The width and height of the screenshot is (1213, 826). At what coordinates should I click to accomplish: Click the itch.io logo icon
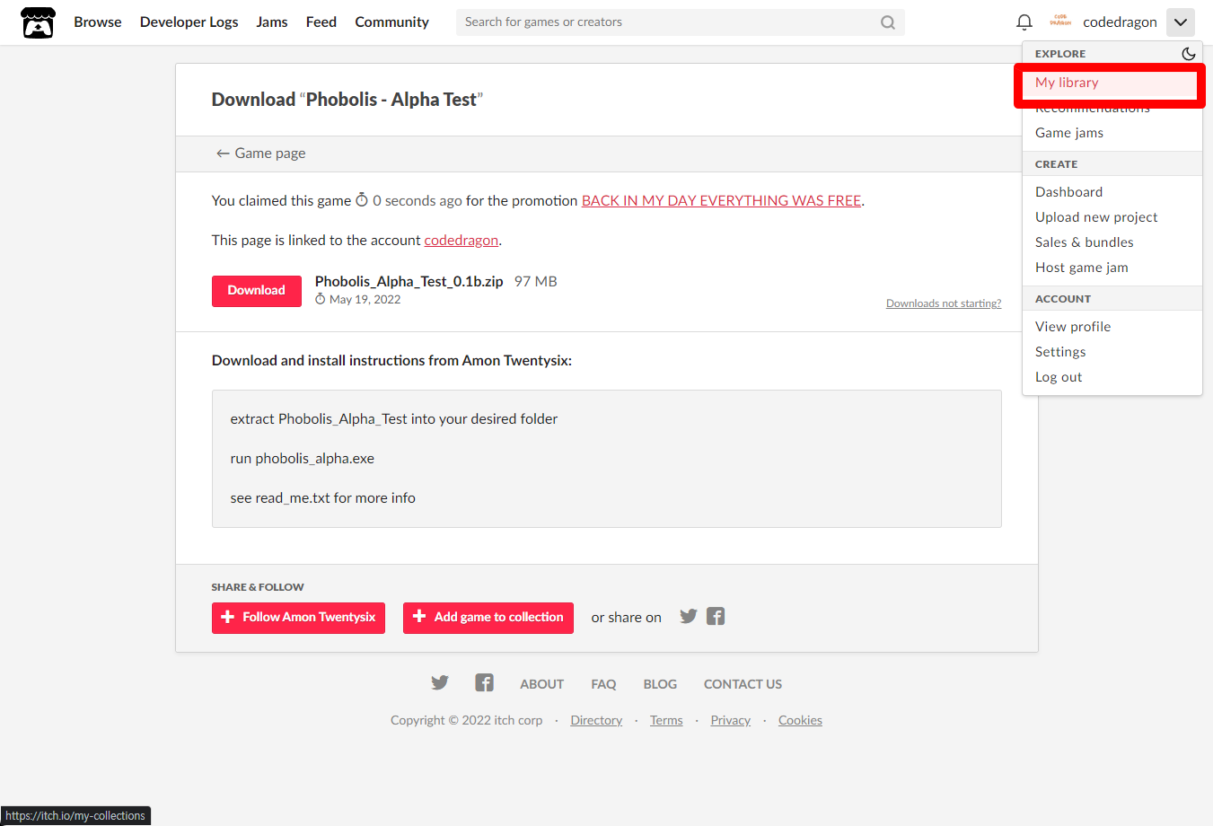pos(38,22)
